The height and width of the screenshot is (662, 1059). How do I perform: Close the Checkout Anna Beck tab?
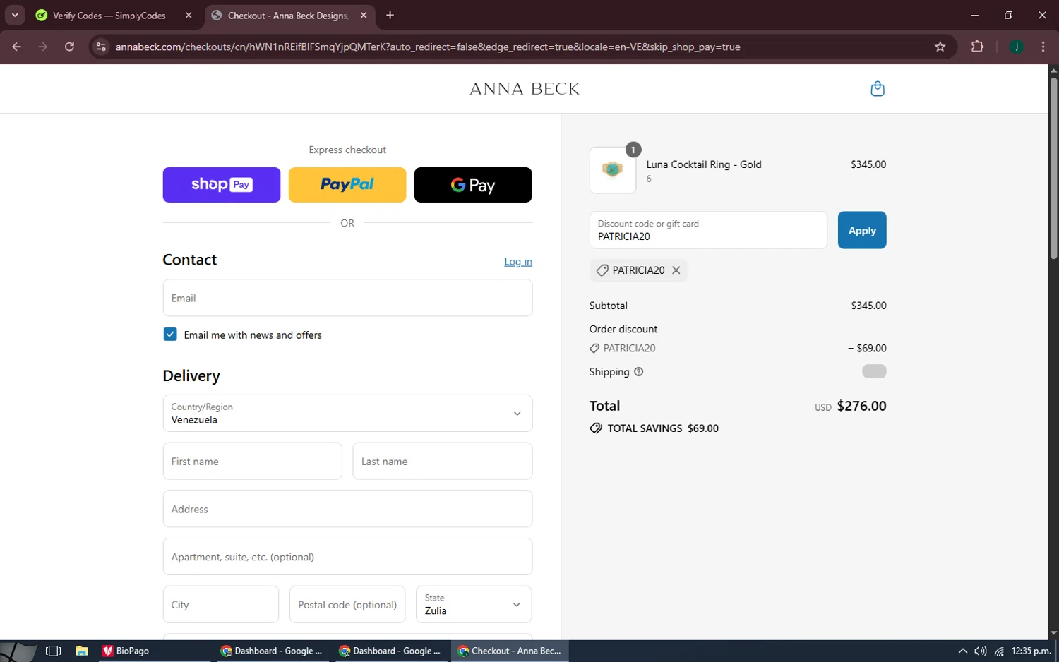coord(364,15)
